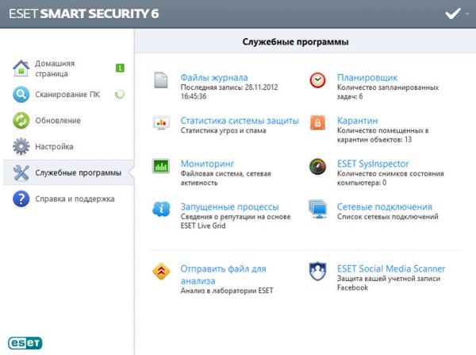Click the Планировщик clock icon
Image resolution: width=476 pixels, height=355 pixels.
click(x=317, y=80)
